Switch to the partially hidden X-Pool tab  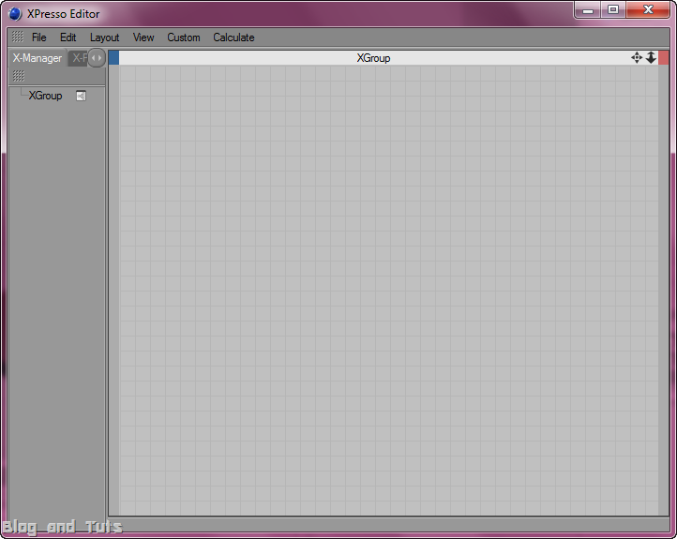(x=79, y=58)
